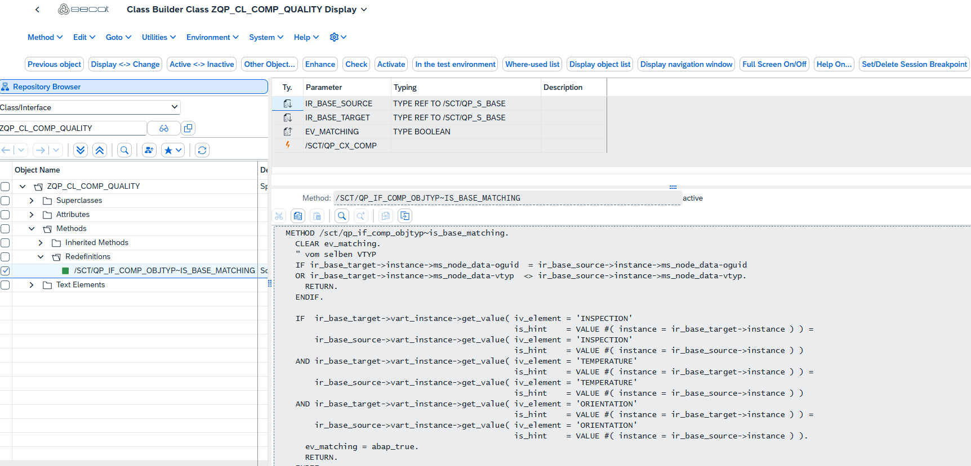Screen dimensions: 971x466
Task: Tick the checkbox for the ZQP_CL_COMP_QUALITY row
Action: click(x=5, y=187)
